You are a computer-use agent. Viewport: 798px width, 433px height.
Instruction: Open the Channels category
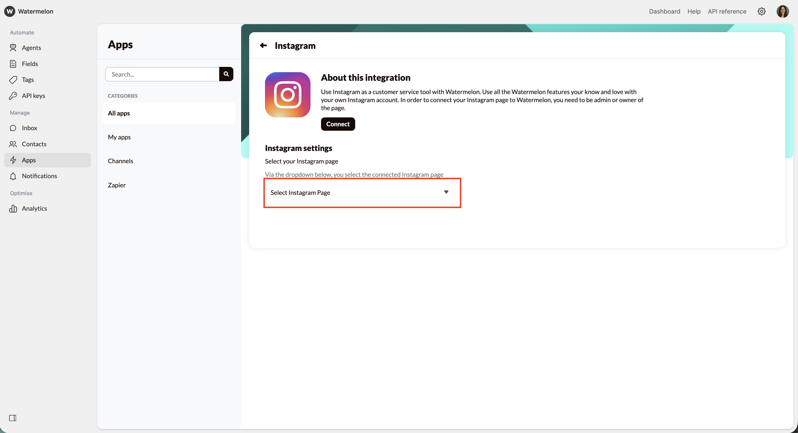pos(120,161)
